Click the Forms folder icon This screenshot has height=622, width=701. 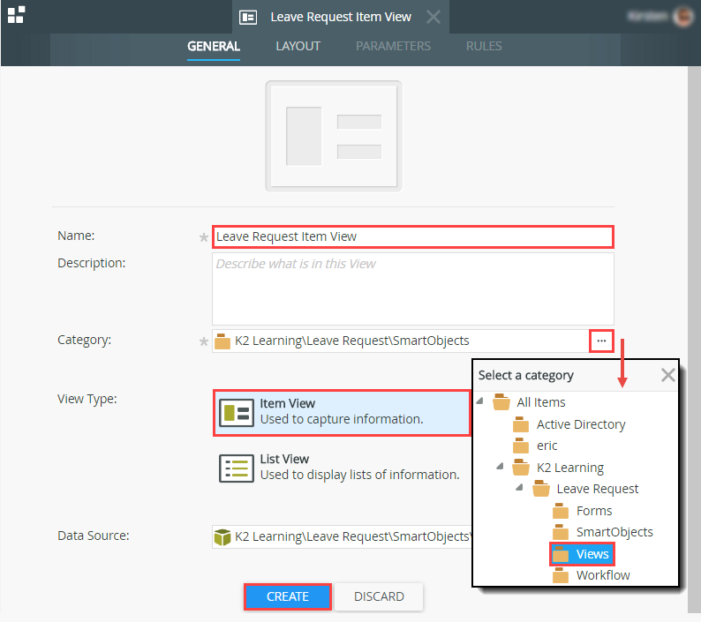pos(561,511)
